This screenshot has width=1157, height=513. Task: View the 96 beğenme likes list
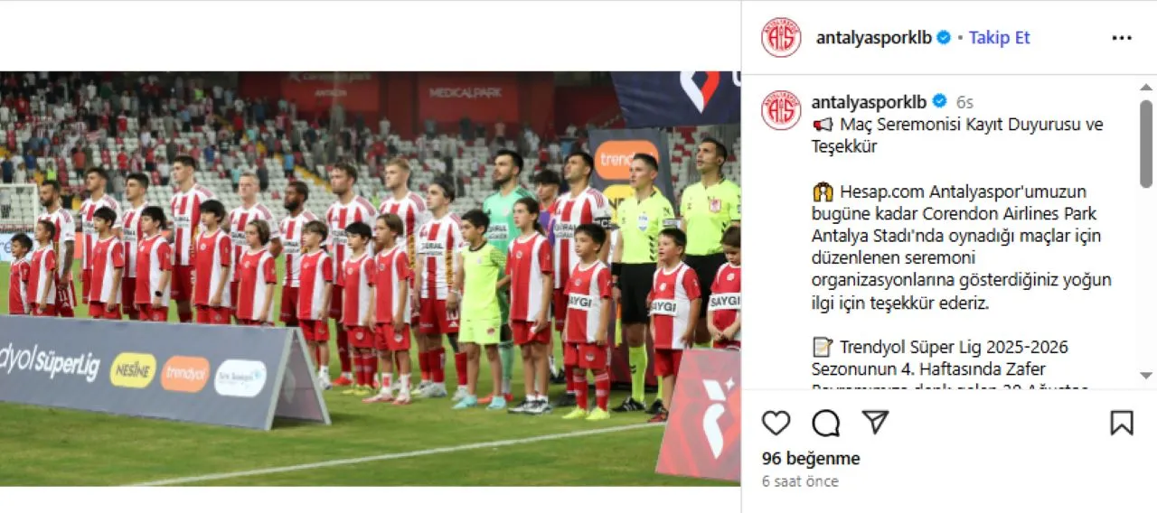tap(811, 459)
